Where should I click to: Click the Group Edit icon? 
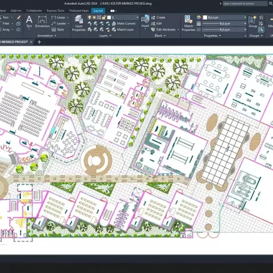click(261, 24)
